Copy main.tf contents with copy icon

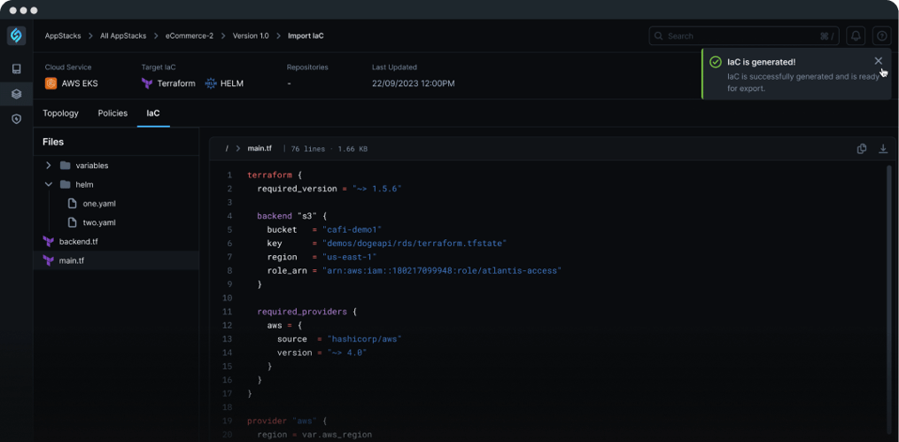(861, 149)
